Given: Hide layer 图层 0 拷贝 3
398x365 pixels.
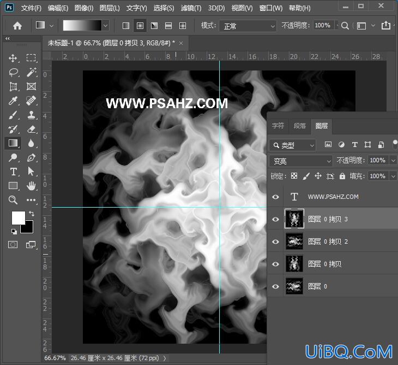Looking at the screenshot, I should point(276,219).
